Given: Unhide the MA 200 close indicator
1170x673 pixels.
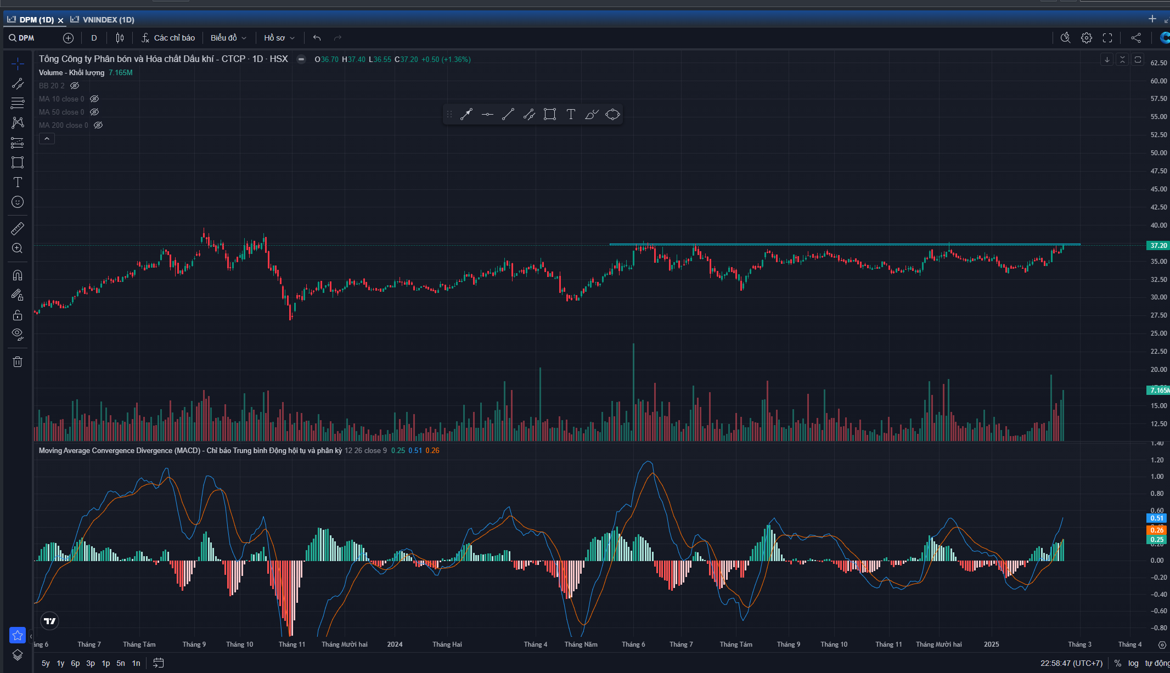Looking at the screenshot, I should tap(98, 125).
